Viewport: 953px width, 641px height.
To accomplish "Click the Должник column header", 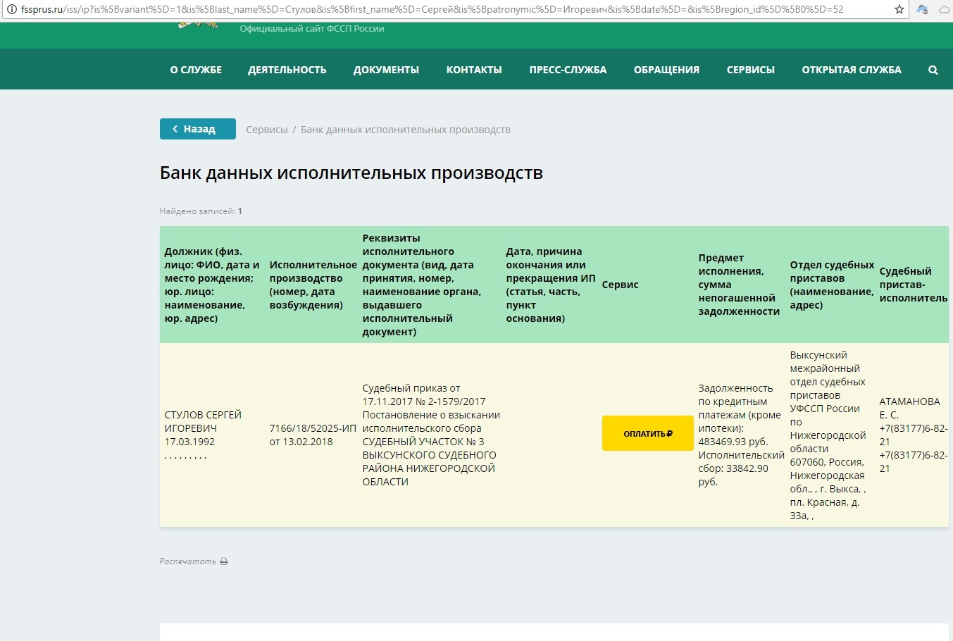I will pos(212,285).
